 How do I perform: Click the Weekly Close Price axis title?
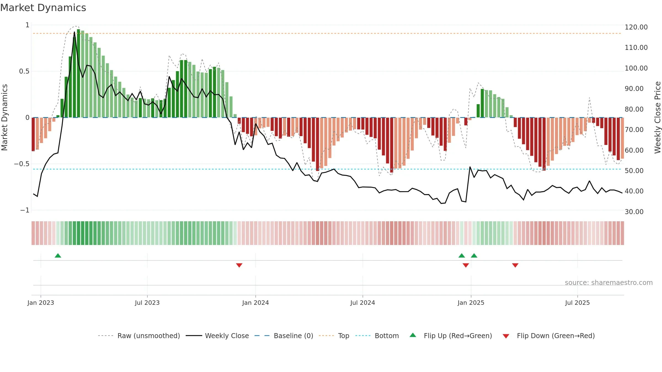[x=658, y=117]
